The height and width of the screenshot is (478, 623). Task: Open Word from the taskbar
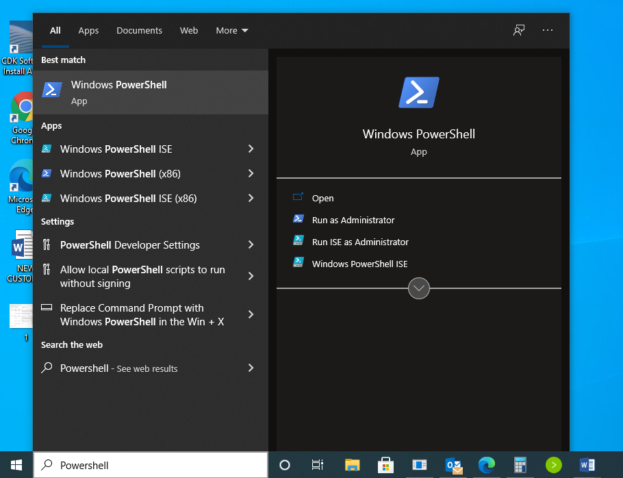click(x=587, y=465)
